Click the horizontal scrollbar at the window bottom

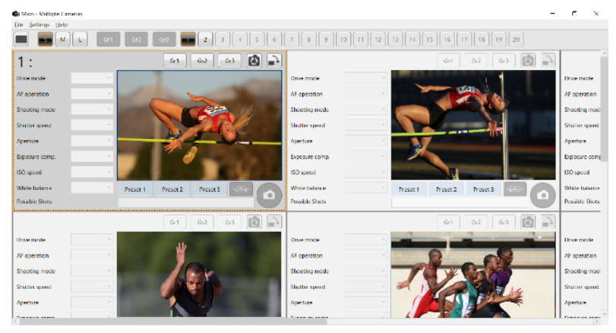[x=173, y=322]
